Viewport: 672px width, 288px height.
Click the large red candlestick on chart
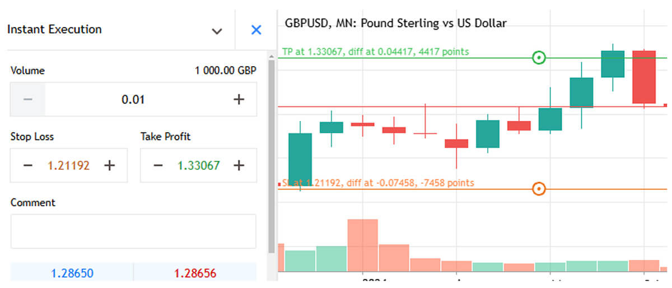point(644,77)
